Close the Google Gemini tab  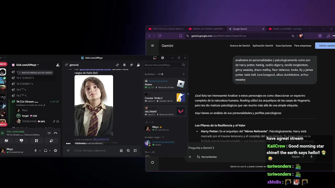pos(263,29)
